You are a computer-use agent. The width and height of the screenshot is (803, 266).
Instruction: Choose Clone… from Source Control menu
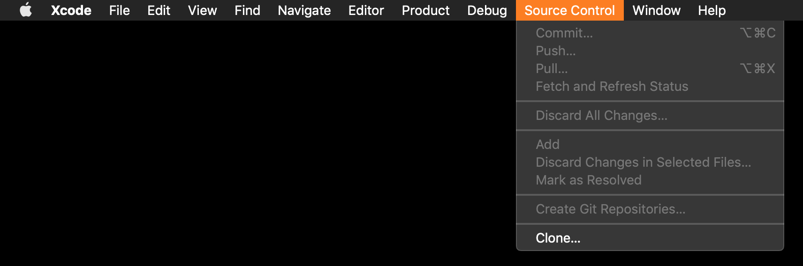(650, 238)
